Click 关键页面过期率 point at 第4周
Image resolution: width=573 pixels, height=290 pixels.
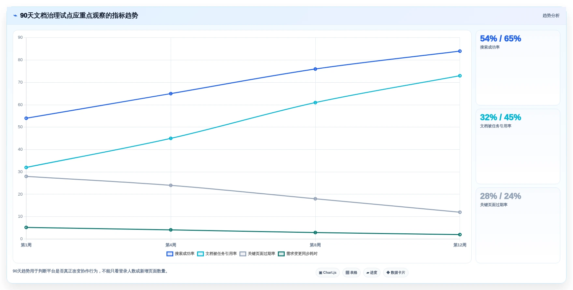tap(171, 186)
